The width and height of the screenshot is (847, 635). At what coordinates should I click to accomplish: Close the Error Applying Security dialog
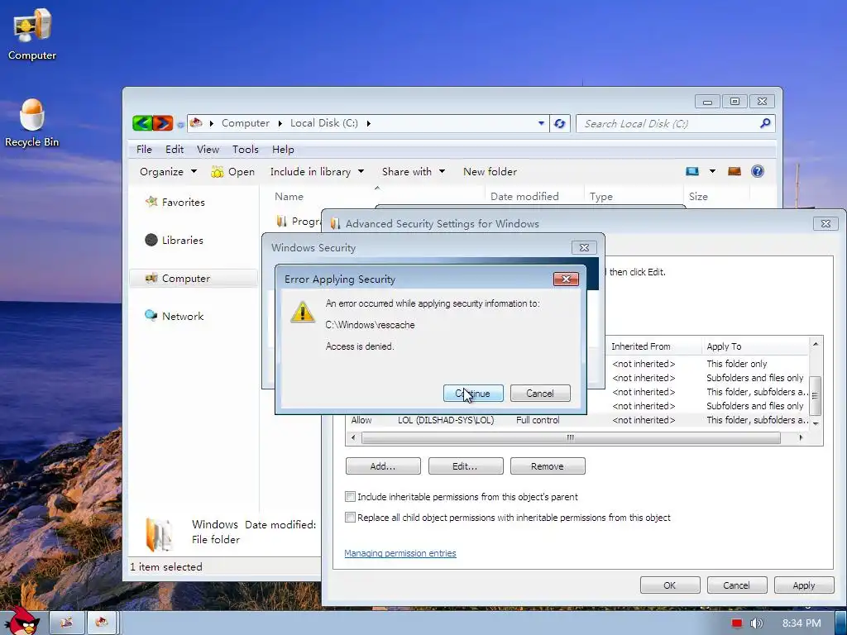[566, 279]
